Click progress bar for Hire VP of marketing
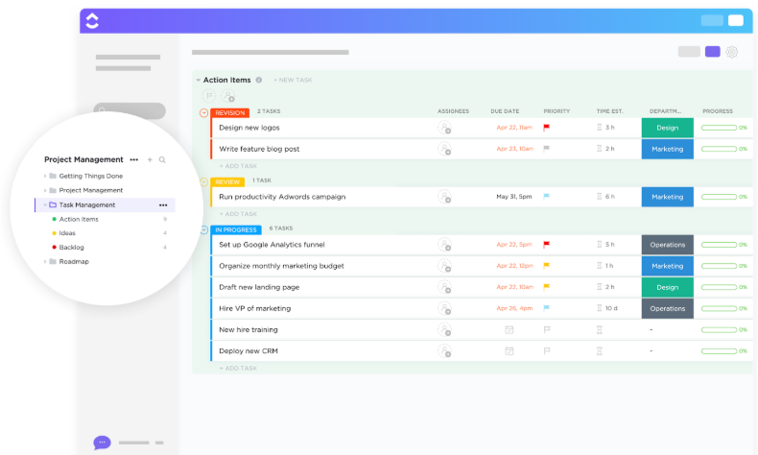758x455 pixels. click(x=720, y=308)
